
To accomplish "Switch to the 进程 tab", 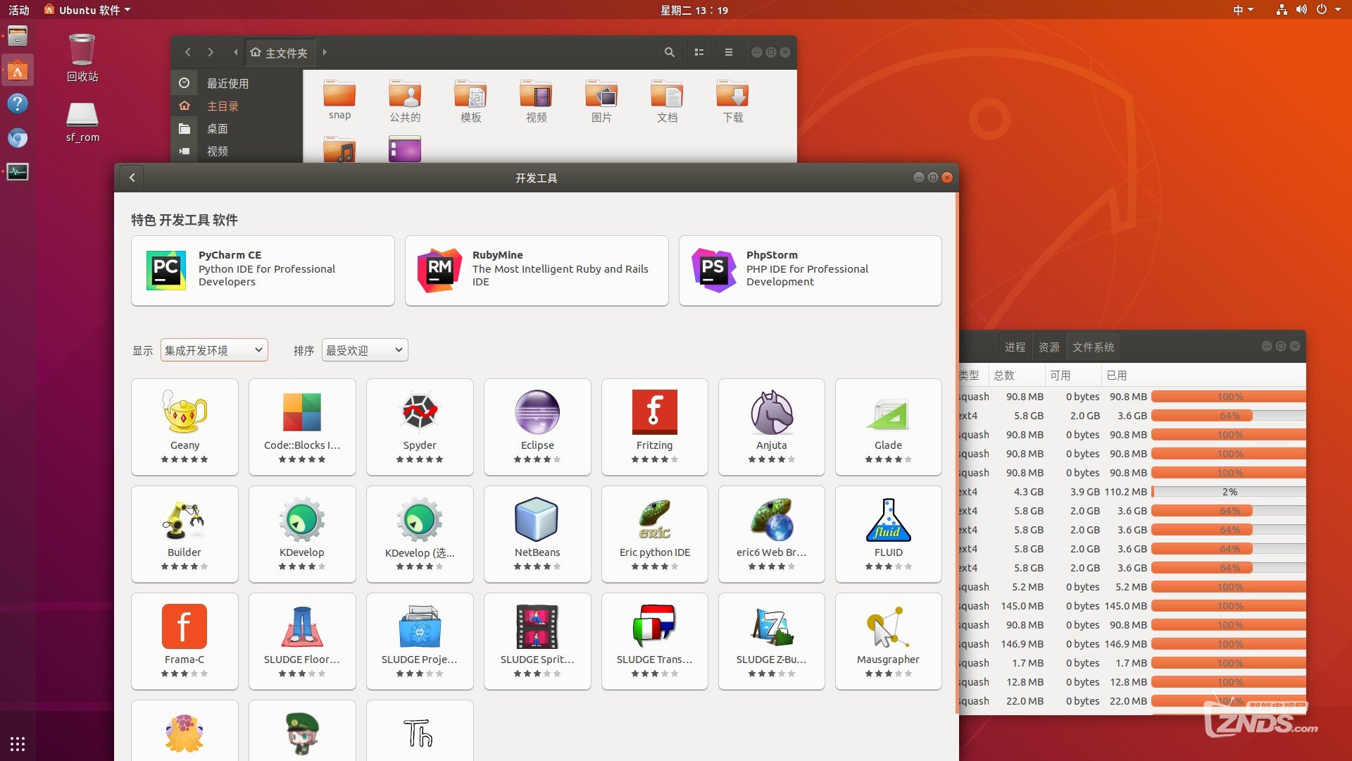I will click(x=1015, y=347).
